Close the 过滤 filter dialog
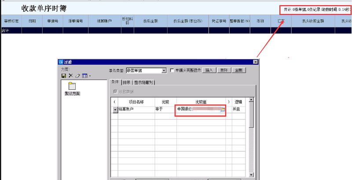The width and height of the screenshot is (352, 180). point(255,62)
